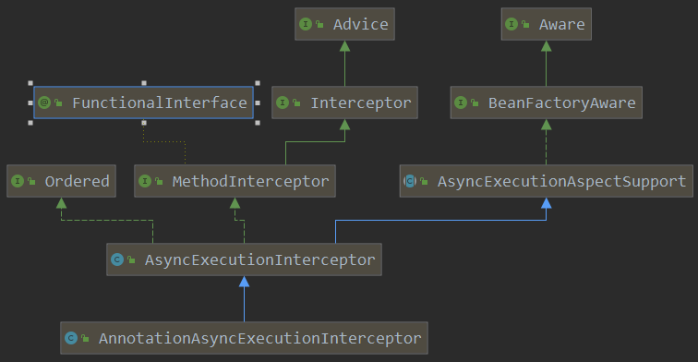Viewport: 698px width, 362px height.
Task: Click the class icon on AnnotationAsyncExecutionInterceptor node
Action: click(x=71, y=338)
